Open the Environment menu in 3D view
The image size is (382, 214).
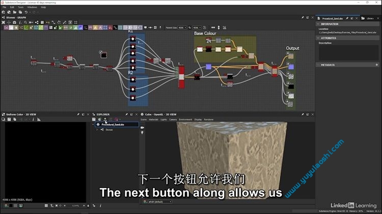(185, 119)
